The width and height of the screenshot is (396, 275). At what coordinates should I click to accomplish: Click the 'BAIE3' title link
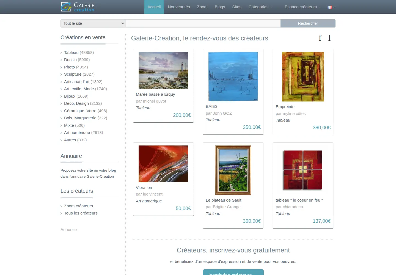211,106
